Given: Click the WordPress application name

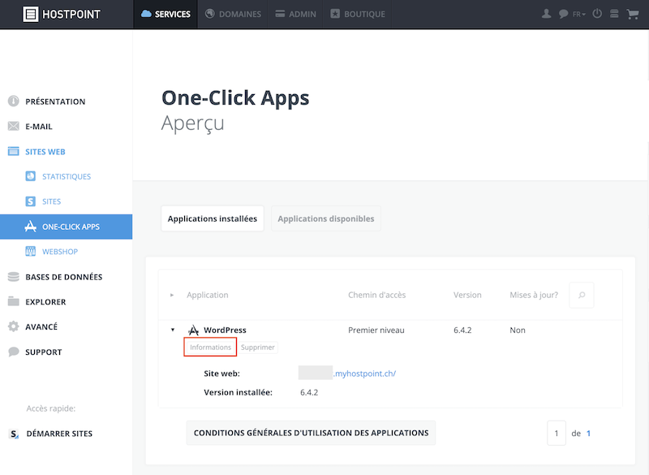Looking at the screenshot, I should (225, 330).
